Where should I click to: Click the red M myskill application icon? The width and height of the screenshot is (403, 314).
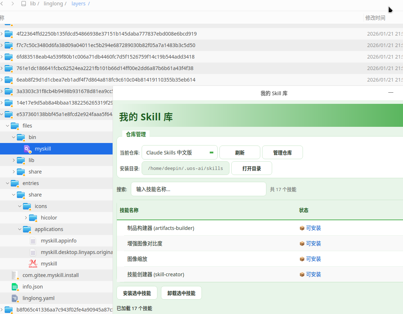(33, 263)
